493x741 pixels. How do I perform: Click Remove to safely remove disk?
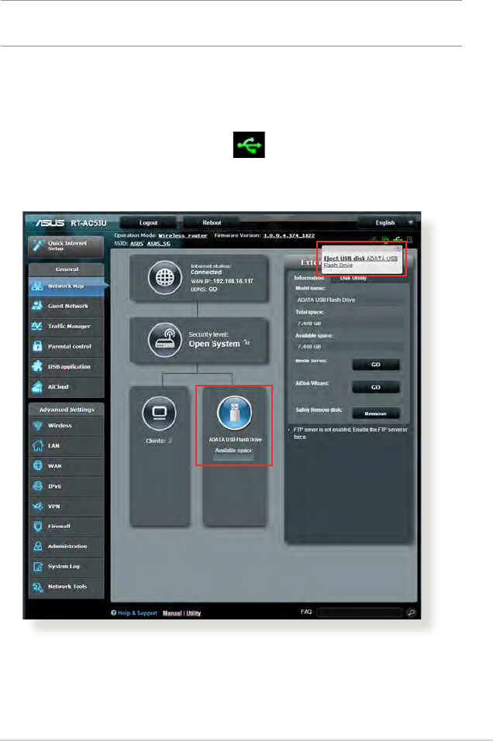[x=376, y=413]
